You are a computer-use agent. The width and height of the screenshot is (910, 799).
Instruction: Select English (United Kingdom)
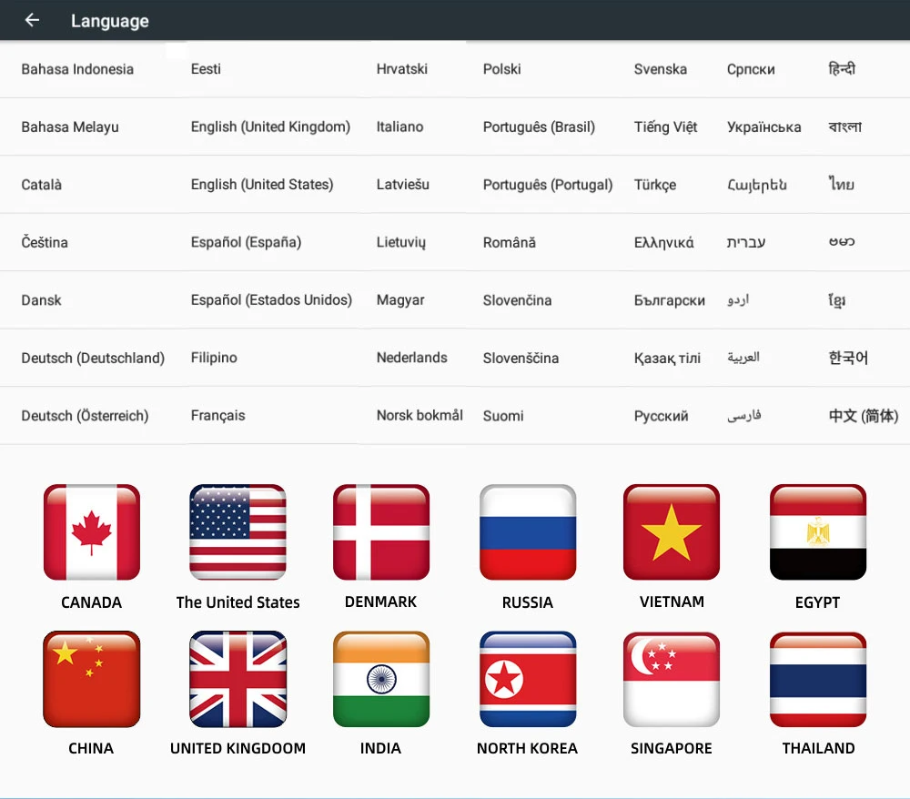[270, 127]
